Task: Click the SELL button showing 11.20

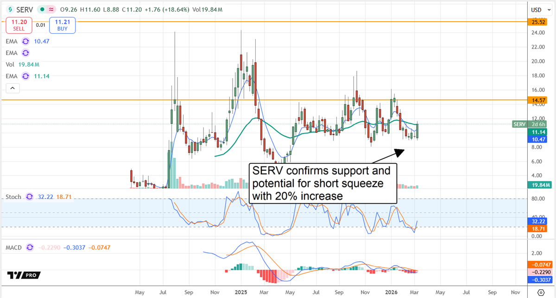Action: pos(19,25)
